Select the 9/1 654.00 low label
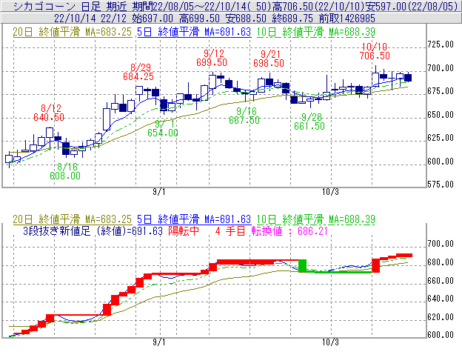This screenshot has height=352, width=462. click(163, 128)
